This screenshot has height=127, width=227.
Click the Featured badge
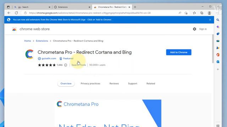66,59
